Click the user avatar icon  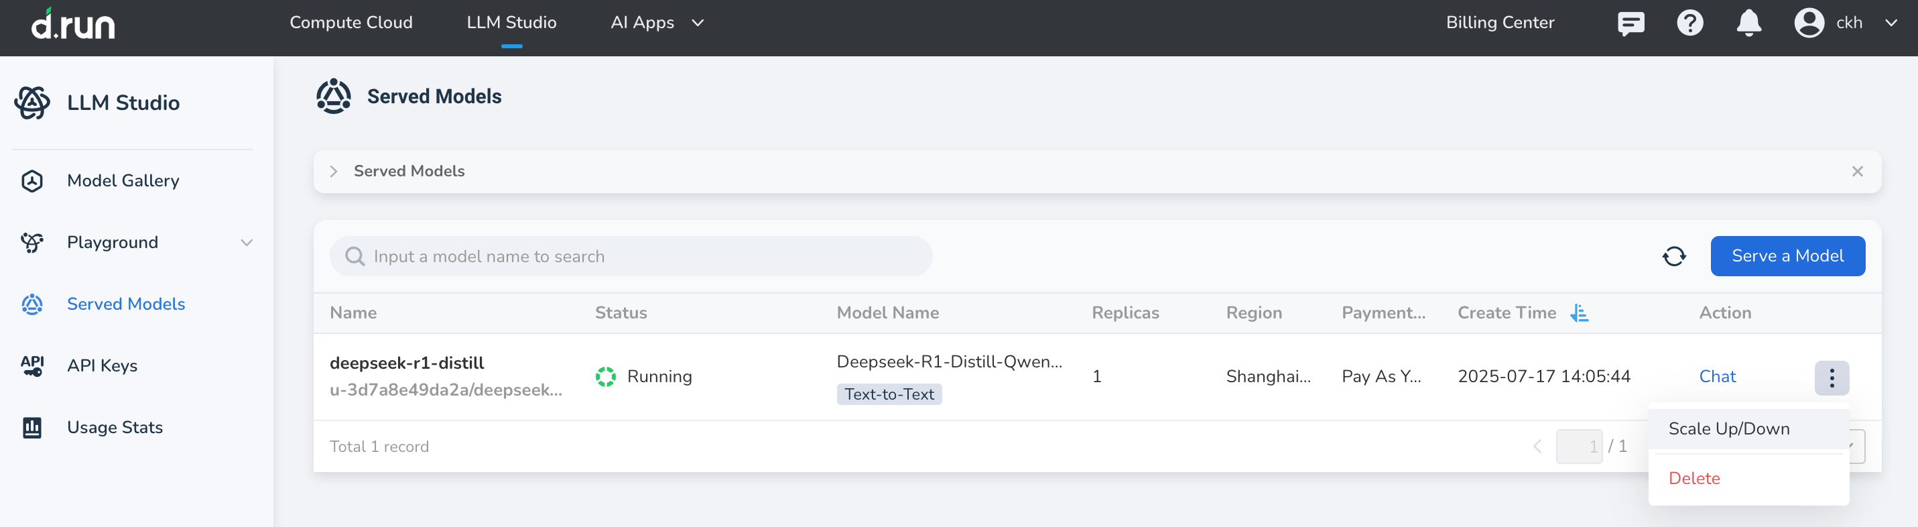coord(1809,23)
